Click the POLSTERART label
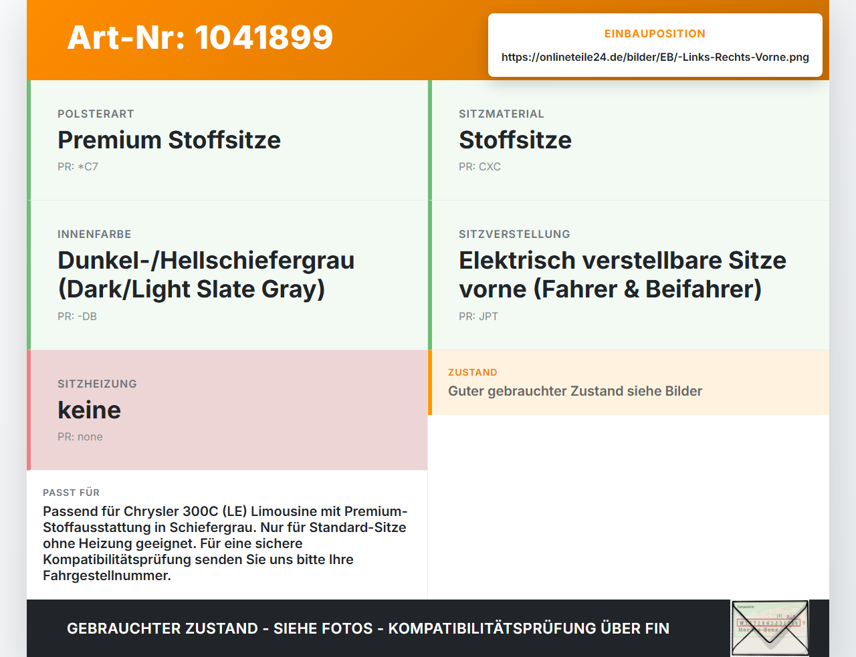856x657 pixels. (96, 114)
